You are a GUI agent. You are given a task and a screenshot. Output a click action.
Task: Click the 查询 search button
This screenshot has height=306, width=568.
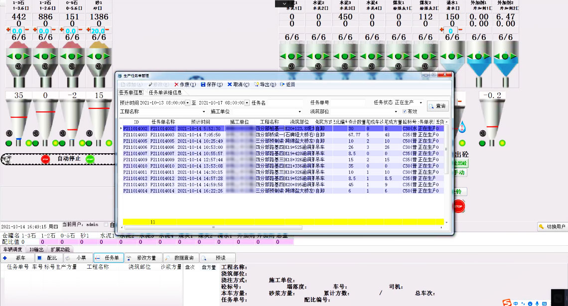(x=437, y=106)
